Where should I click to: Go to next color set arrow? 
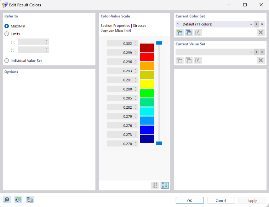262,24
